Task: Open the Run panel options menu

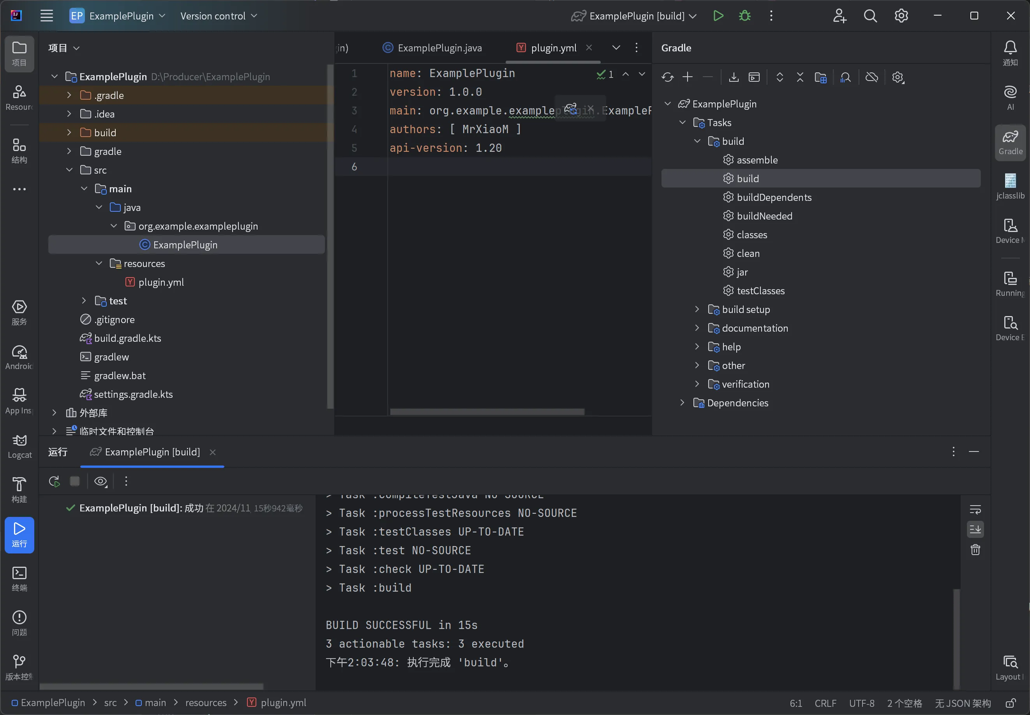Action: pyautogui.click(x=953, y=451)
